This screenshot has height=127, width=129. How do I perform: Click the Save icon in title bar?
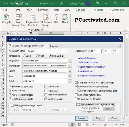pos(27,4)
